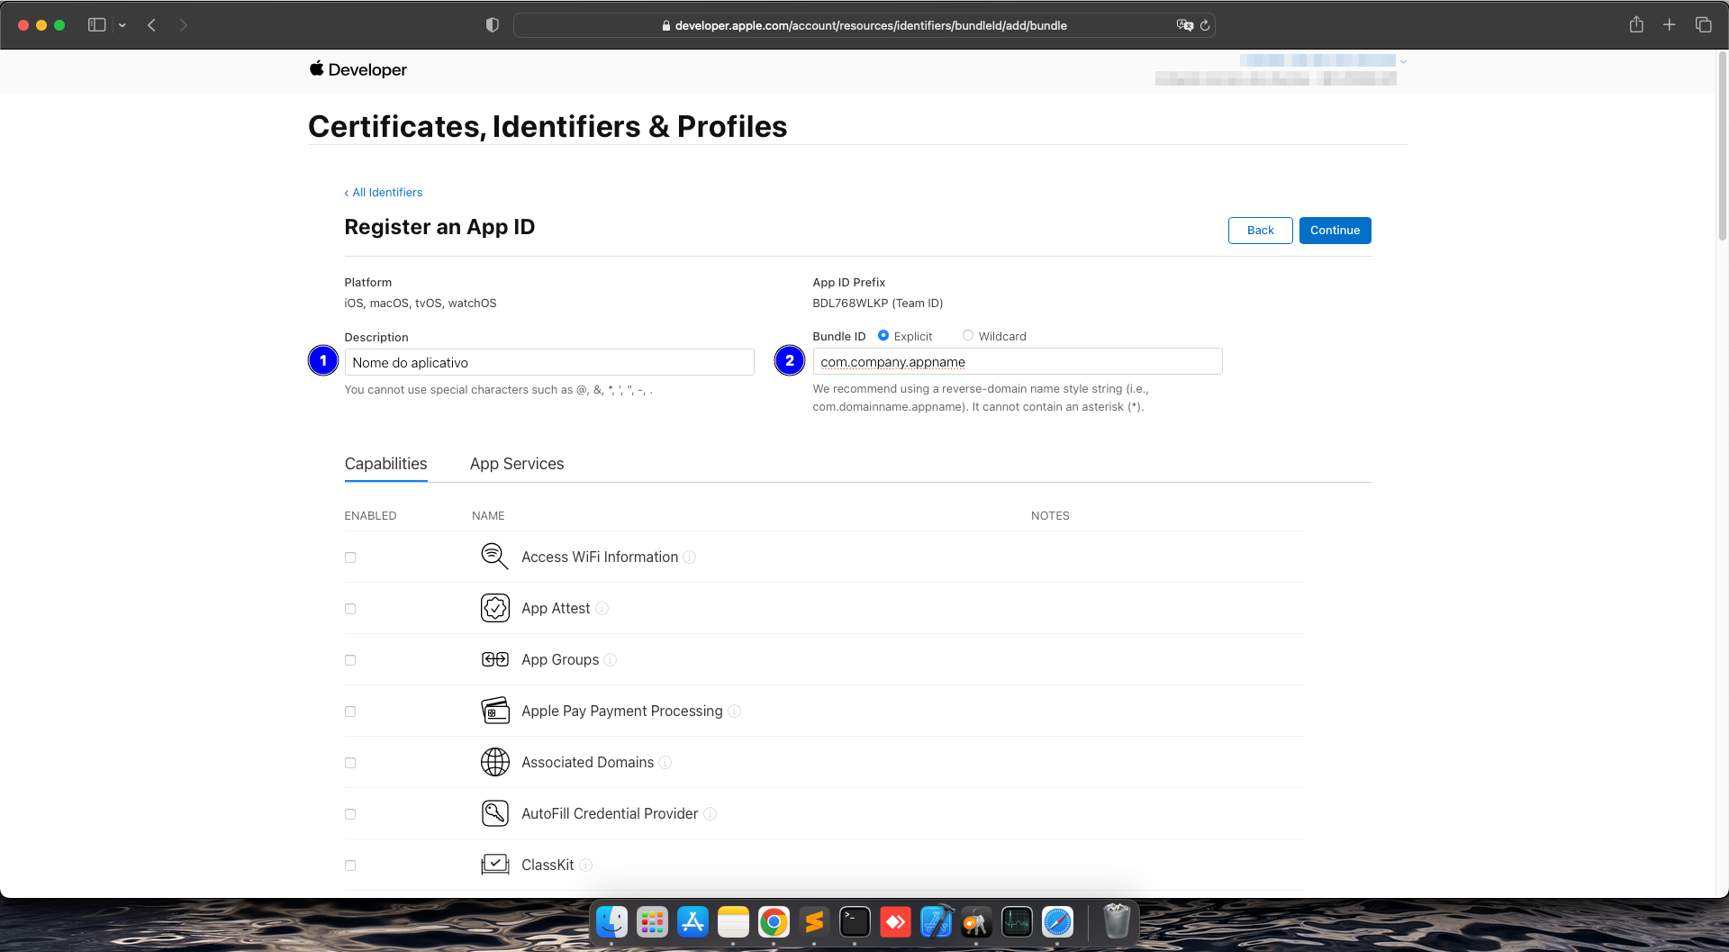Open the sidebar dropdown arrow in Safari toolbar
This screenshot has width=1729, height=952.
122,25
